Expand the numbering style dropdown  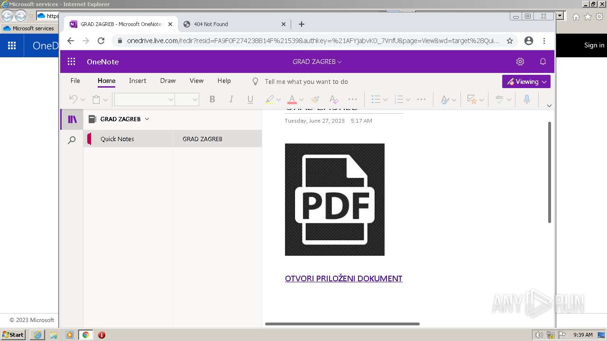(x=408, y=100)
